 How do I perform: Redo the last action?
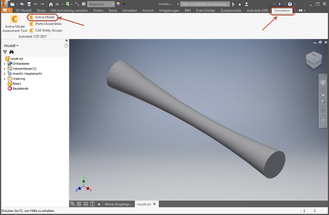(x=42, y=4)
